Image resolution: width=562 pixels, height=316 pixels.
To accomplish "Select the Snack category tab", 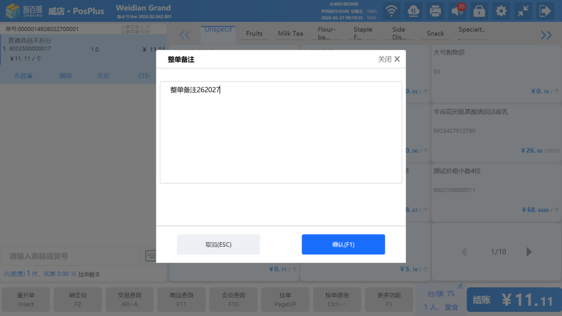I will (435, 34).
